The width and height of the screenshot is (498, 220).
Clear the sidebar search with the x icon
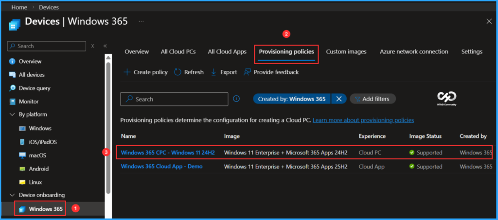pos(93,46)
